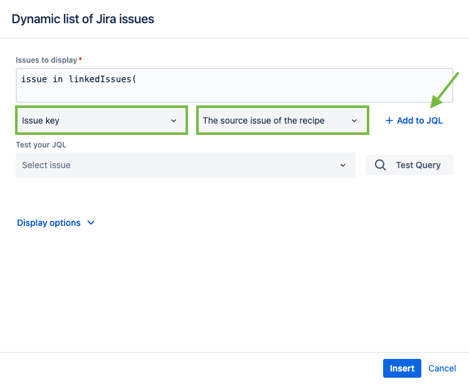
Task: Click the Add to JQL link
Action: point(419,120)
